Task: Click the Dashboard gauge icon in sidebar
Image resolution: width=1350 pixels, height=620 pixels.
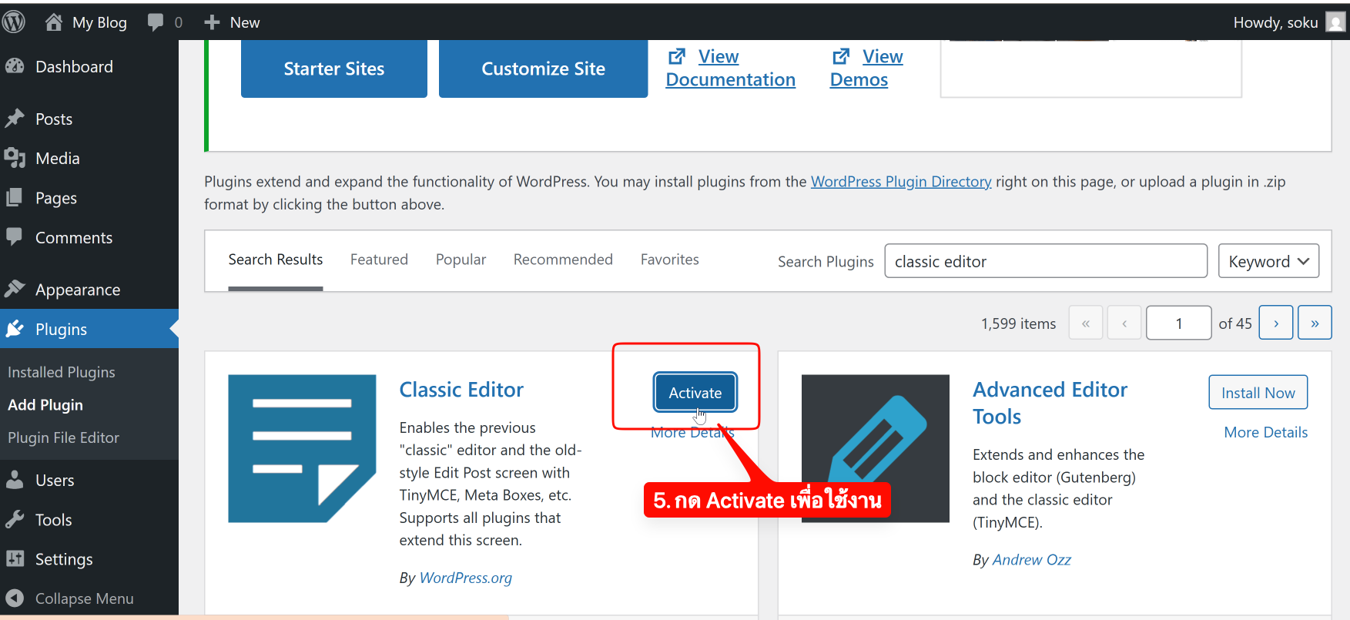Action: click(15, 67)
